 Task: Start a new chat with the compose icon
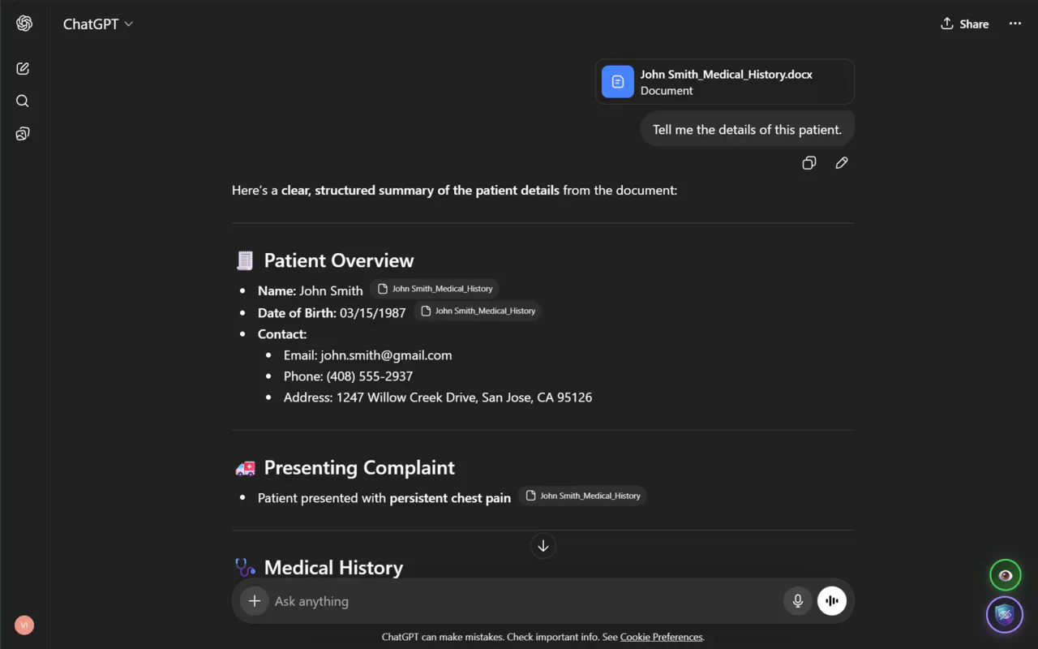pos(23,69)
